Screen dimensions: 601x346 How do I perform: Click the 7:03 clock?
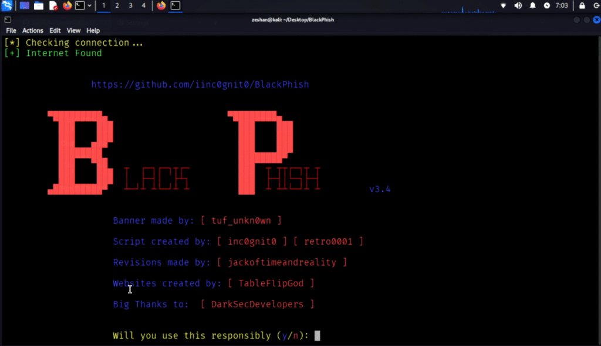click(x=562, y=5)
